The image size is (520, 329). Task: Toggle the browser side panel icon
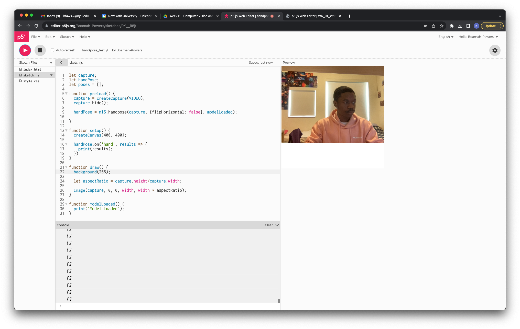tap(468, 26)
